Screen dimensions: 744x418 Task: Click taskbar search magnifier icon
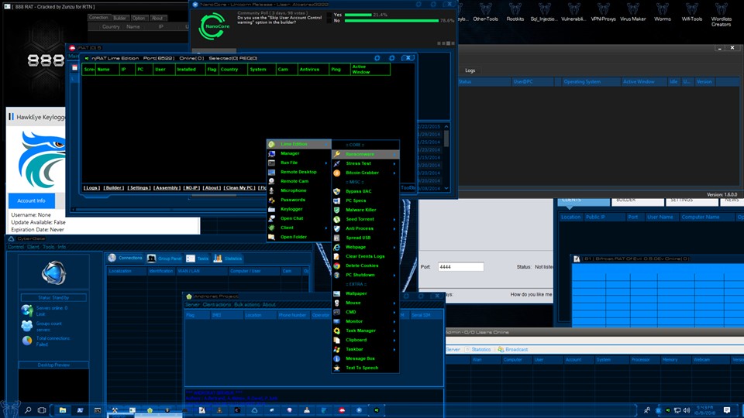tap(28, 410)
